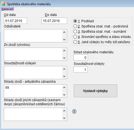Click the blue info icon

74,111
